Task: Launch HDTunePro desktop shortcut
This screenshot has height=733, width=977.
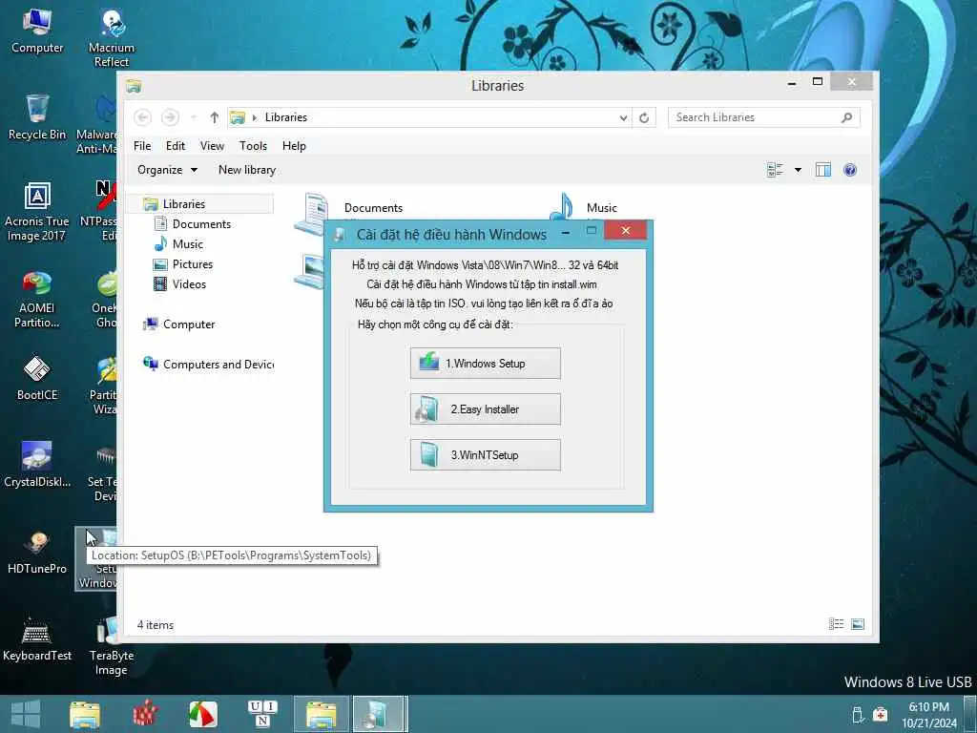Action: point(37,552)
